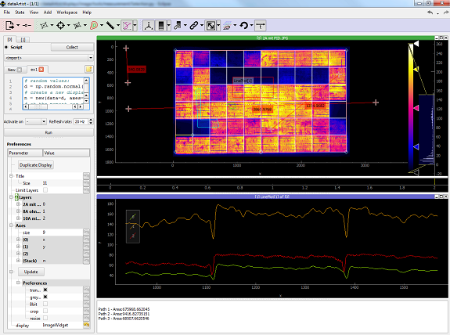Open the Help menu

point(87,13)
